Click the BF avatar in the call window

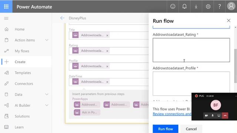[216, 105]
